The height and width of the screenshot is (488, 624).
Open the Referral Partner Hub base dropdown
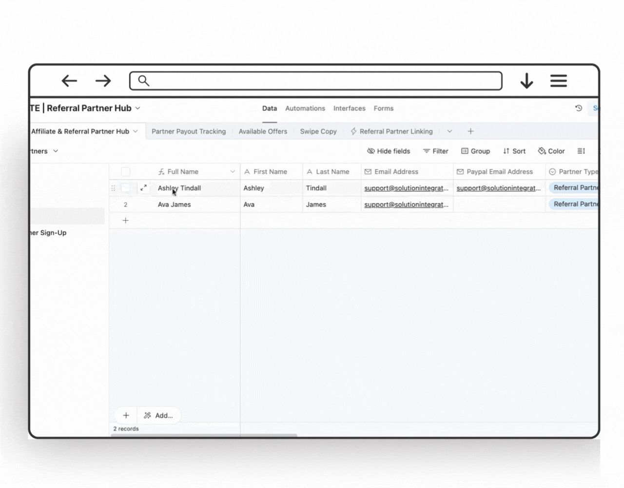(137, 108)
